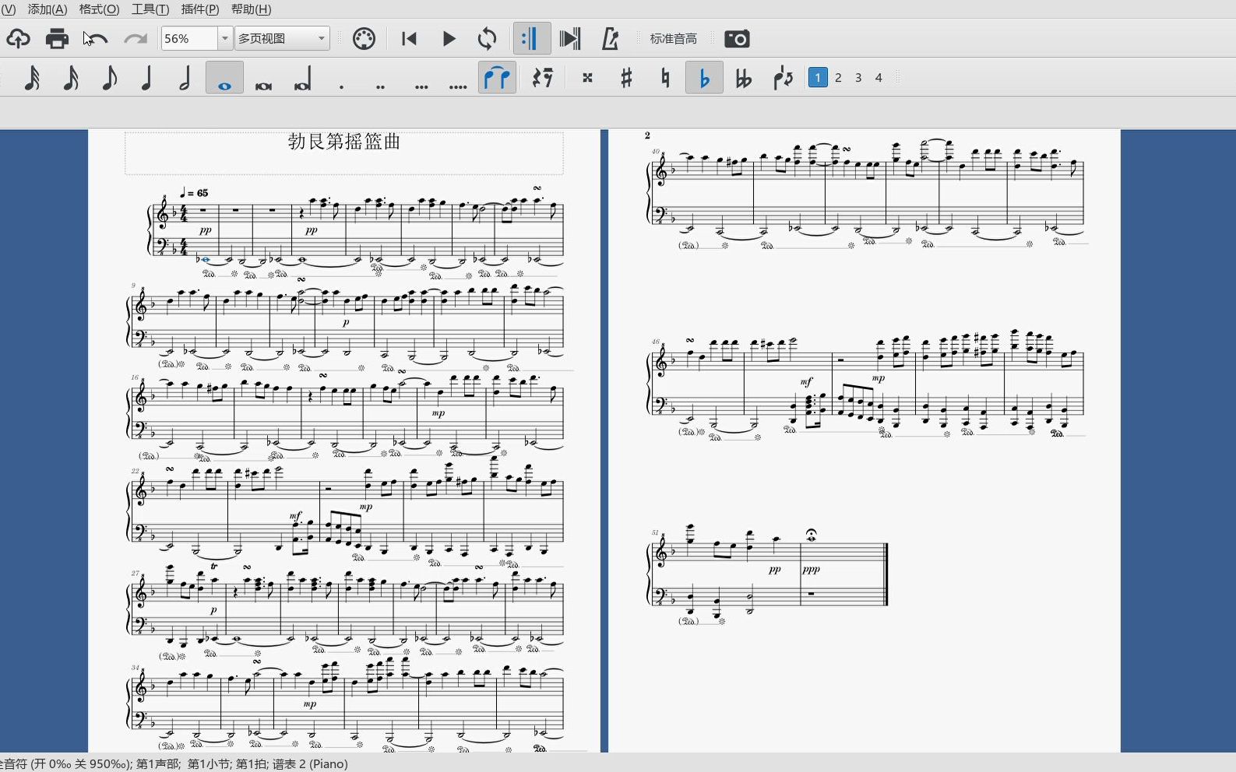
Task: Open the zoom percentage dropdown arrow
Action: [x=224, y=38]
